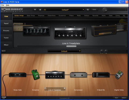Select the Marshall-style amp thumbnail on right
Viewport: 129px width, 100px height.
tap(104, 30)
